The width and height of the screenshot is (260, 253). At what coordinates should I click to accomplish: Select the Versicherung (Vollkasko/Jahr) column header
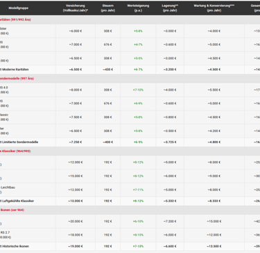click(x=76, y=8)
